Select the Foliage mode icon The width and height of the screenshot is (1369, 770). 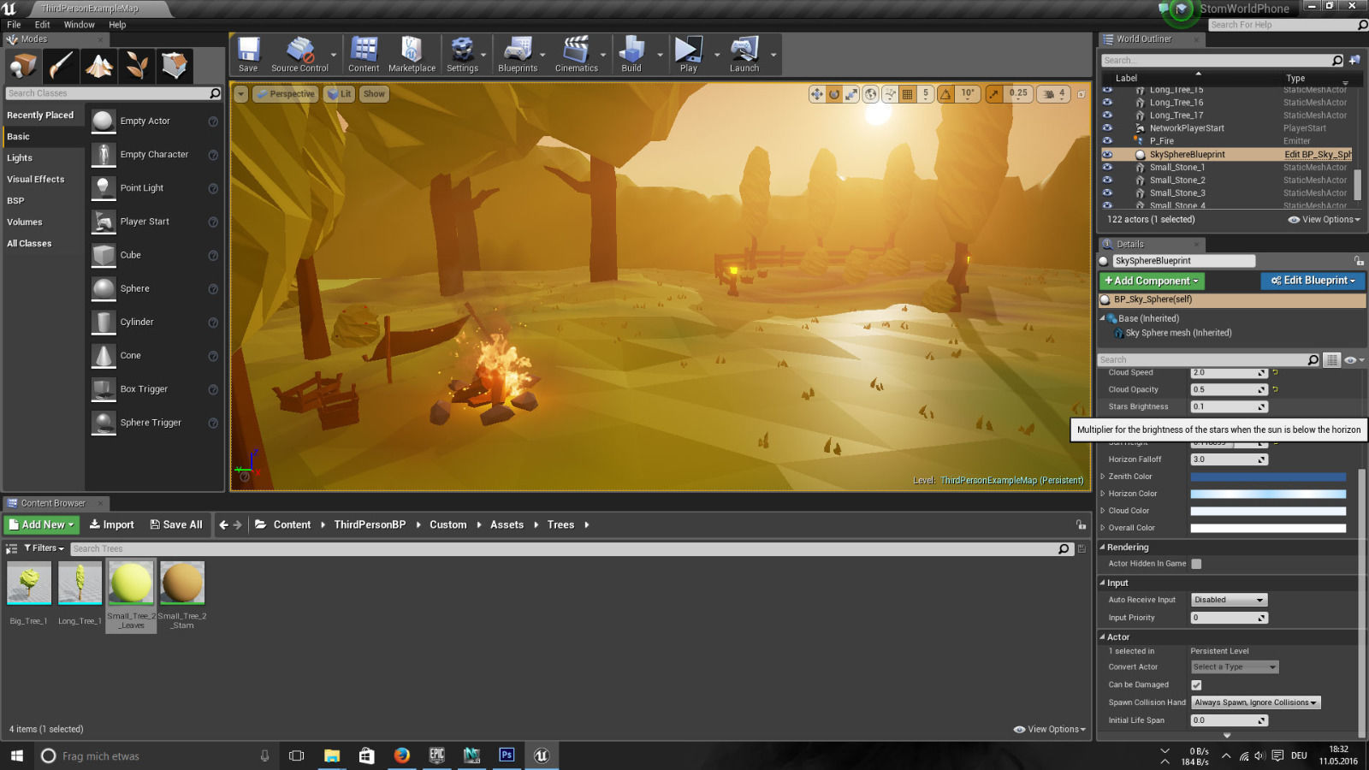click(x=137, y=65)
